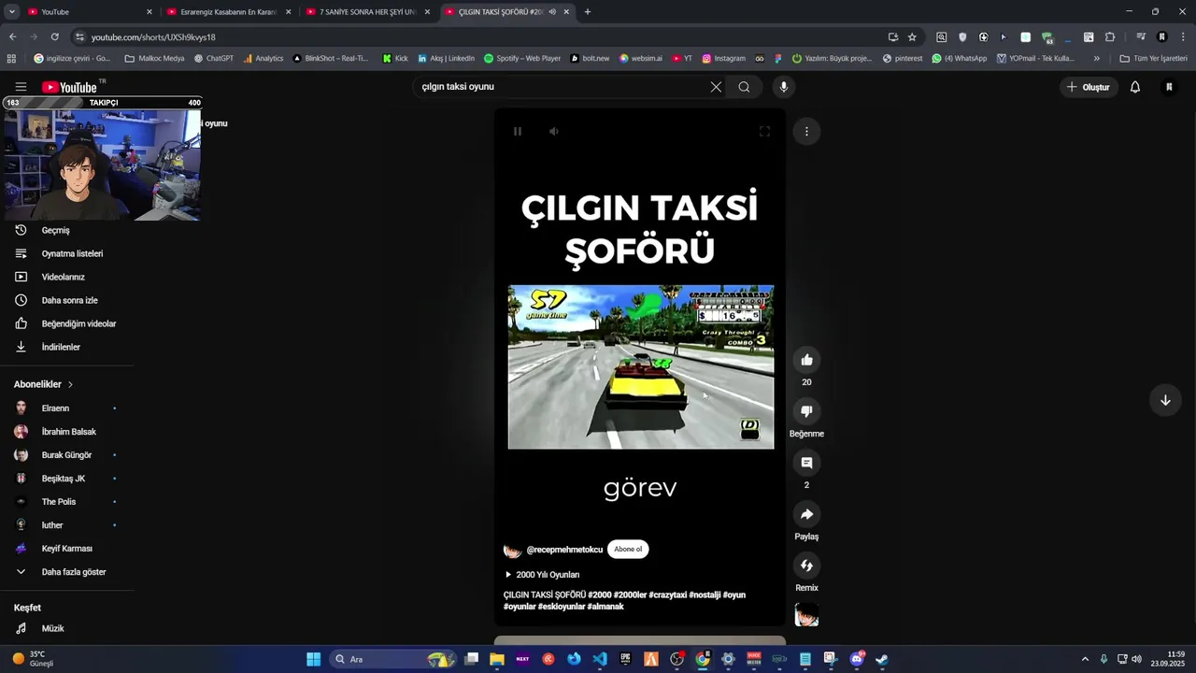
Task: Remix this Short
Action: tap(806, 566)
